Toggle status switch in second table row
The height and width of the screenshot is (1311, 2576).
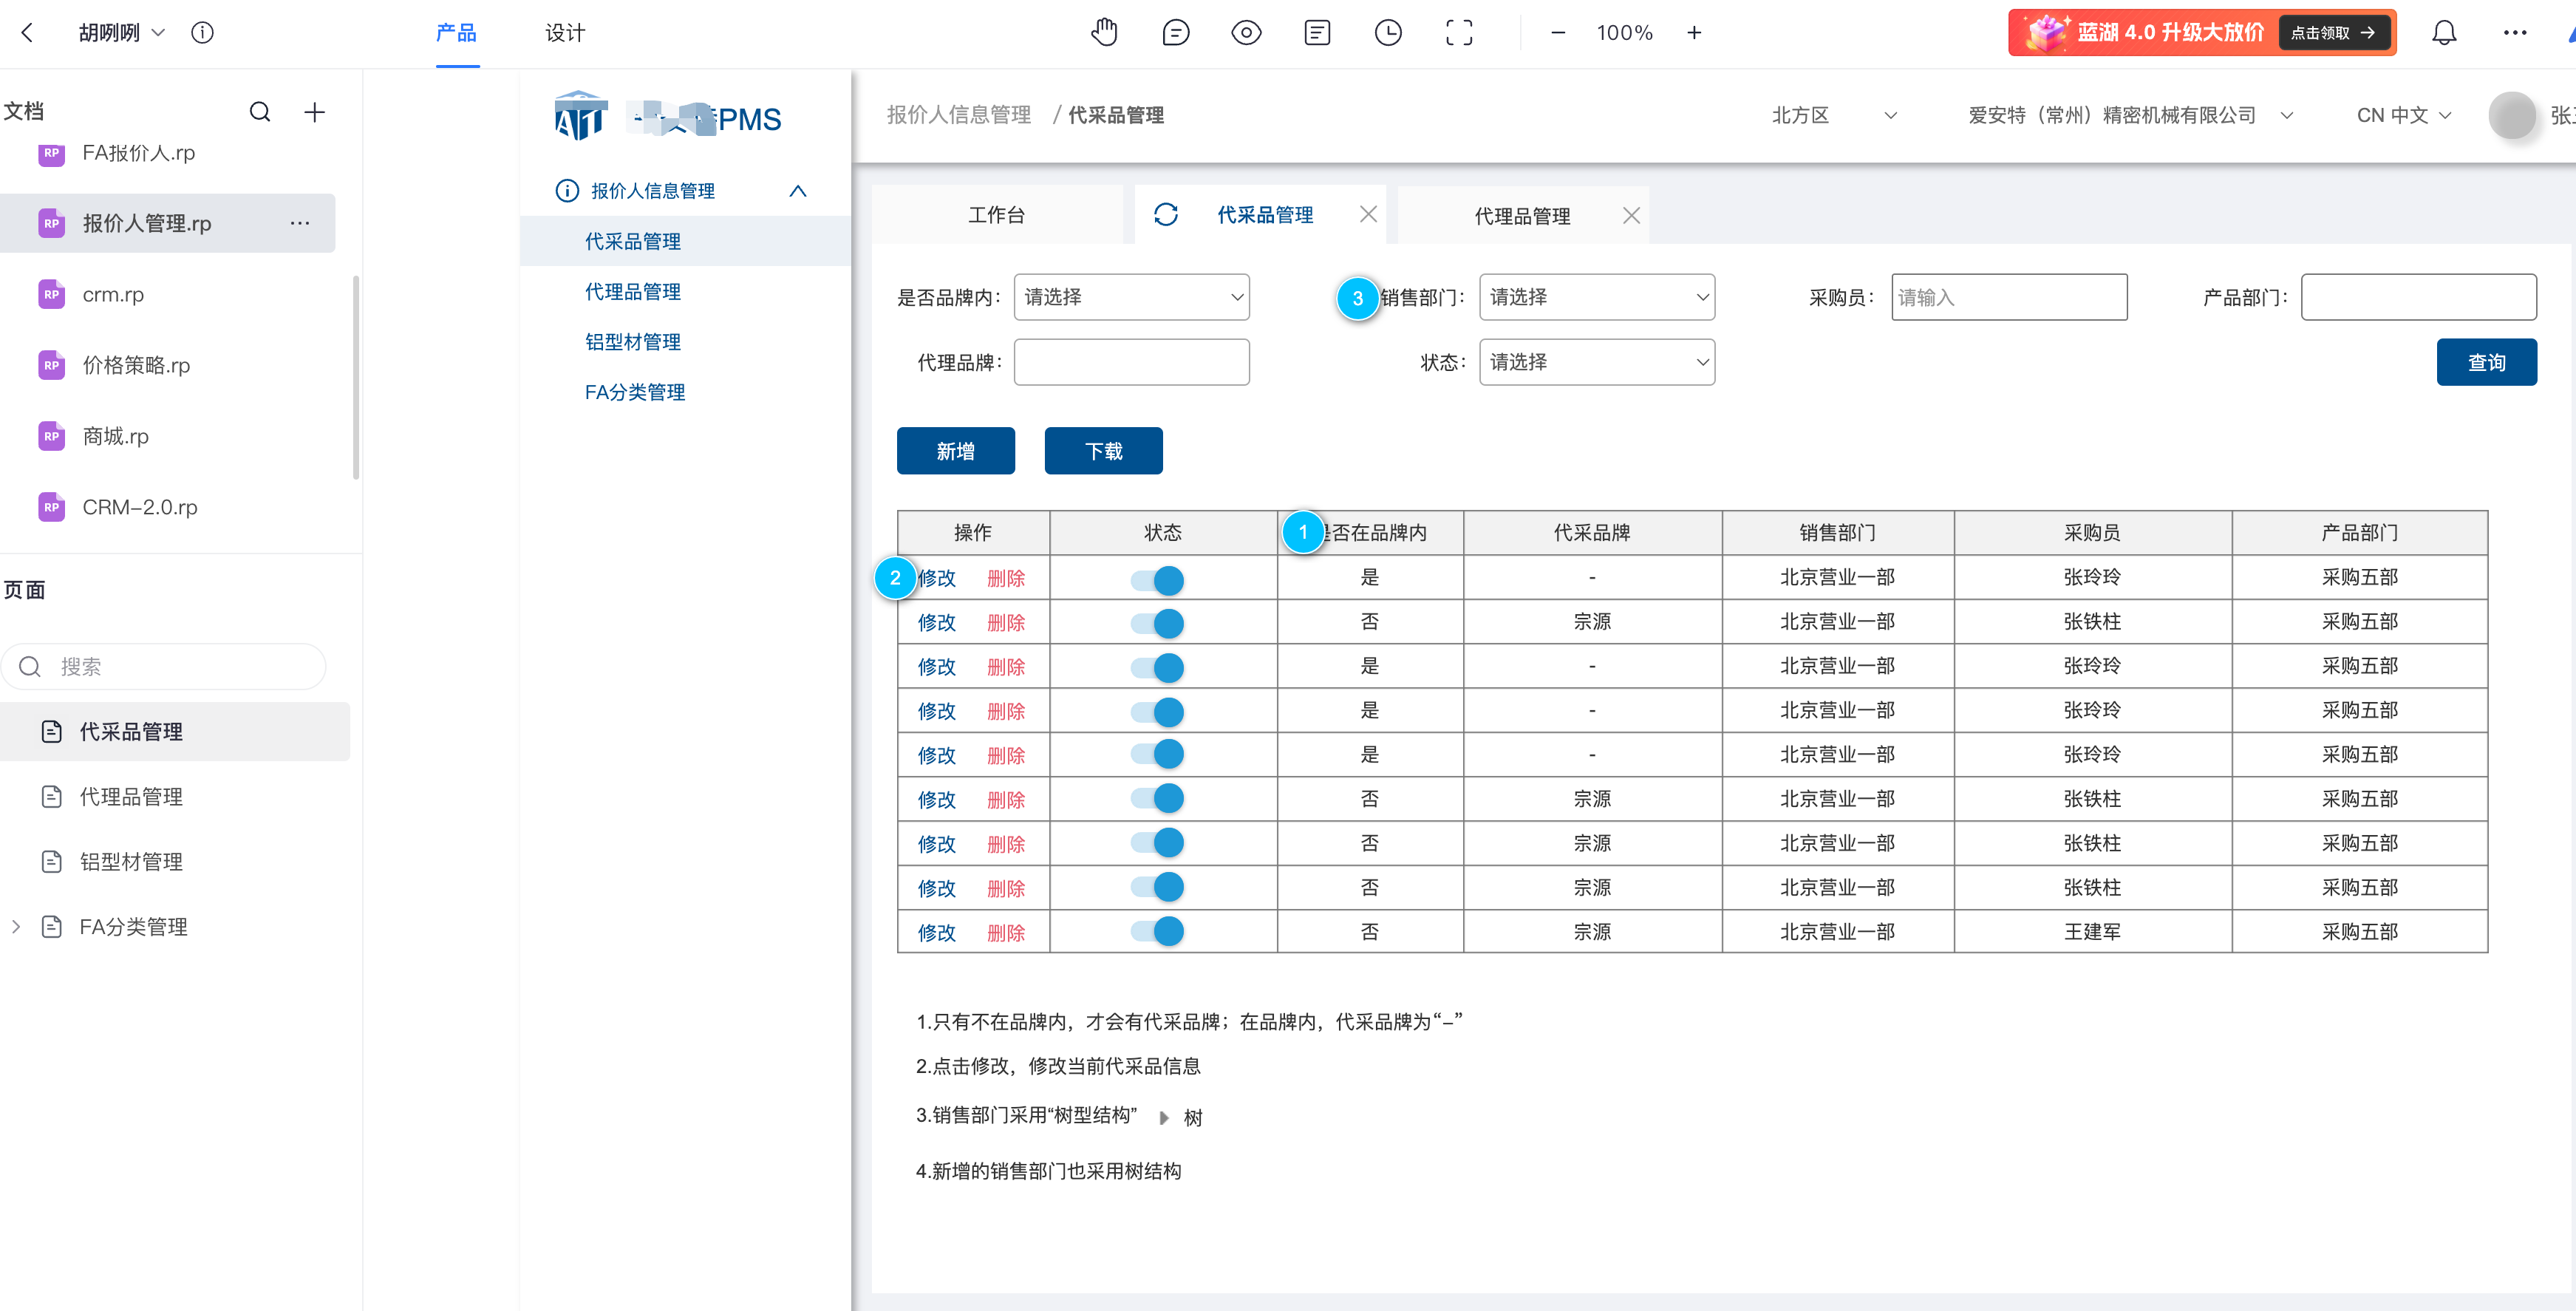coord(1157,623)
